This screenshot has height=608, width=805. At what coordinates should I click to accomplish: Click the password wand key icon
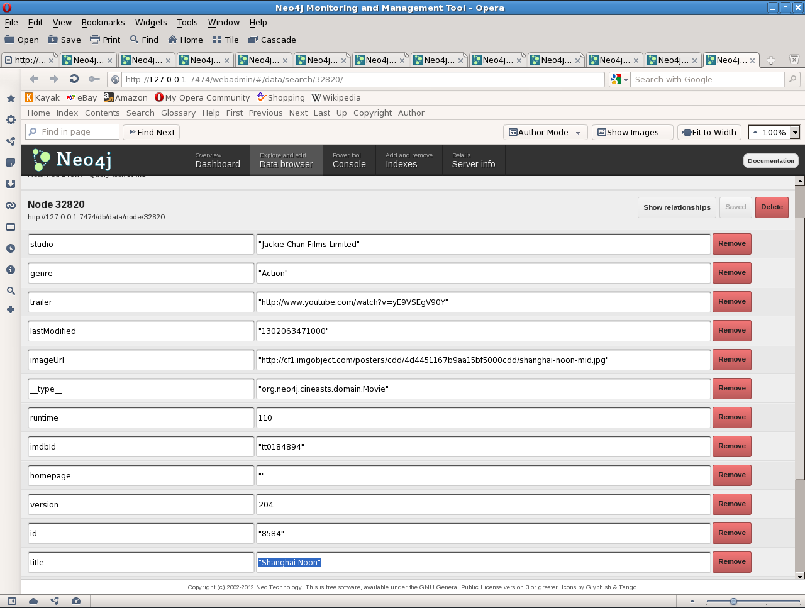click(94, 79)
